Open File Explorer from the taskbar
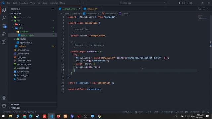This screenshot has height=119, width=212. click(x=10, y=116)
